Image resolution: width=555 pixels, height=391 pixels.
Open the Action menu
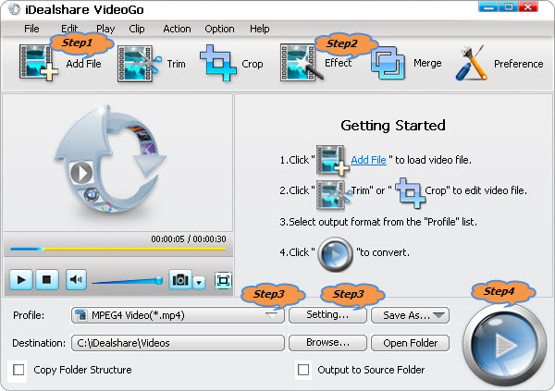pyautogui.click(x=177, y=29)
